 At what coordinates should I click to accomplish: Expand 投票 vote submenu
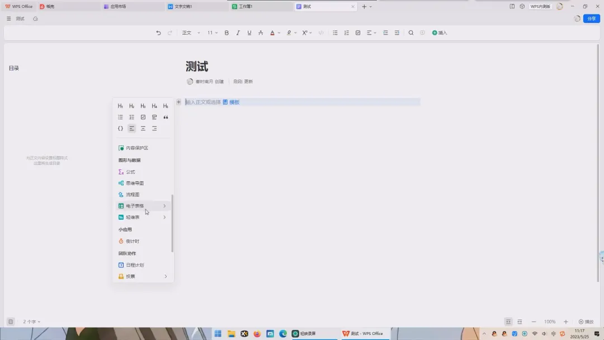point(143,276)
